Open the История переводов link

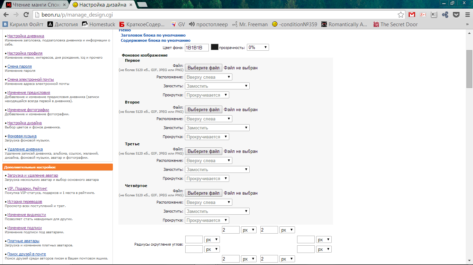pos(25,202)
